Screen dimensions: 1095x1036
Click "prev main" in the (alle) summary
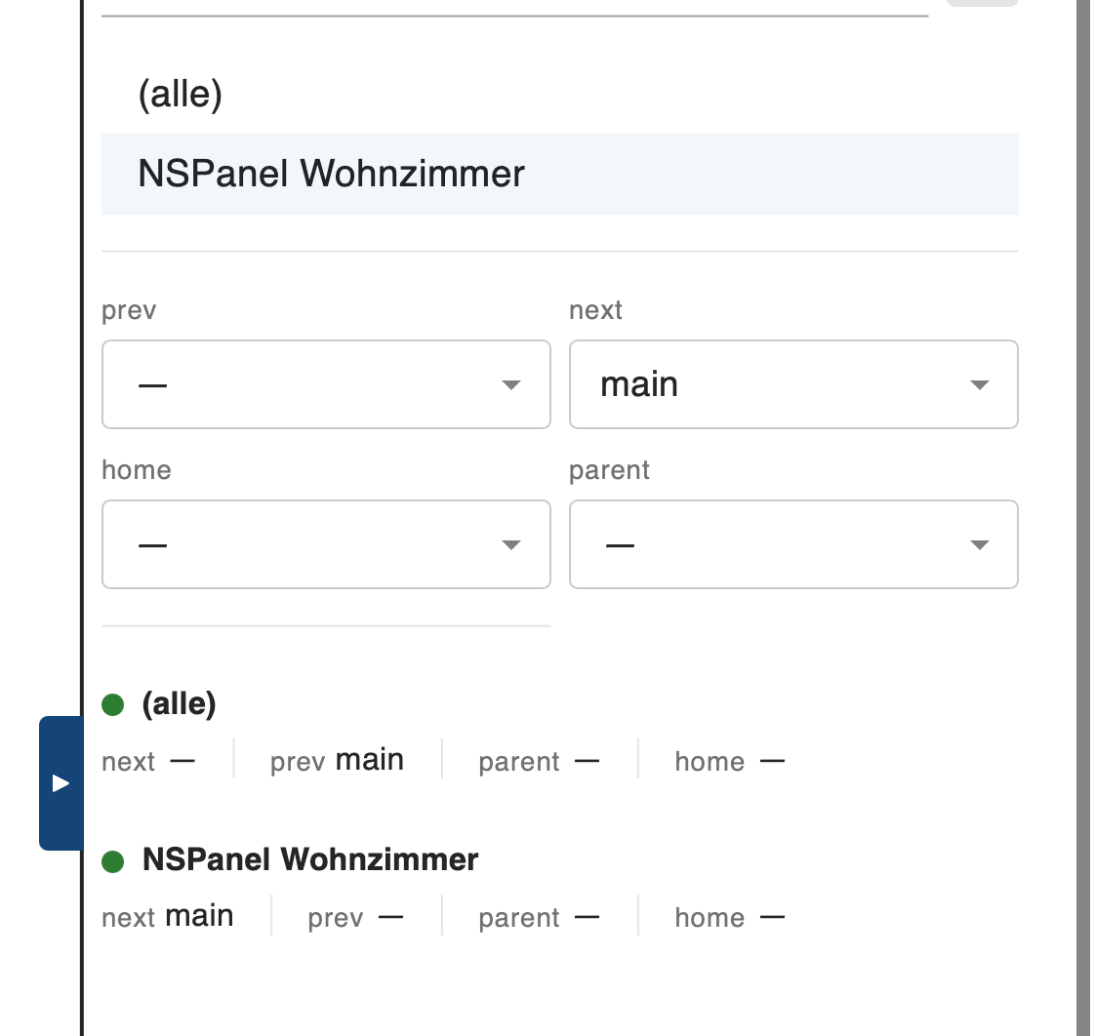[x=337, y=761]
